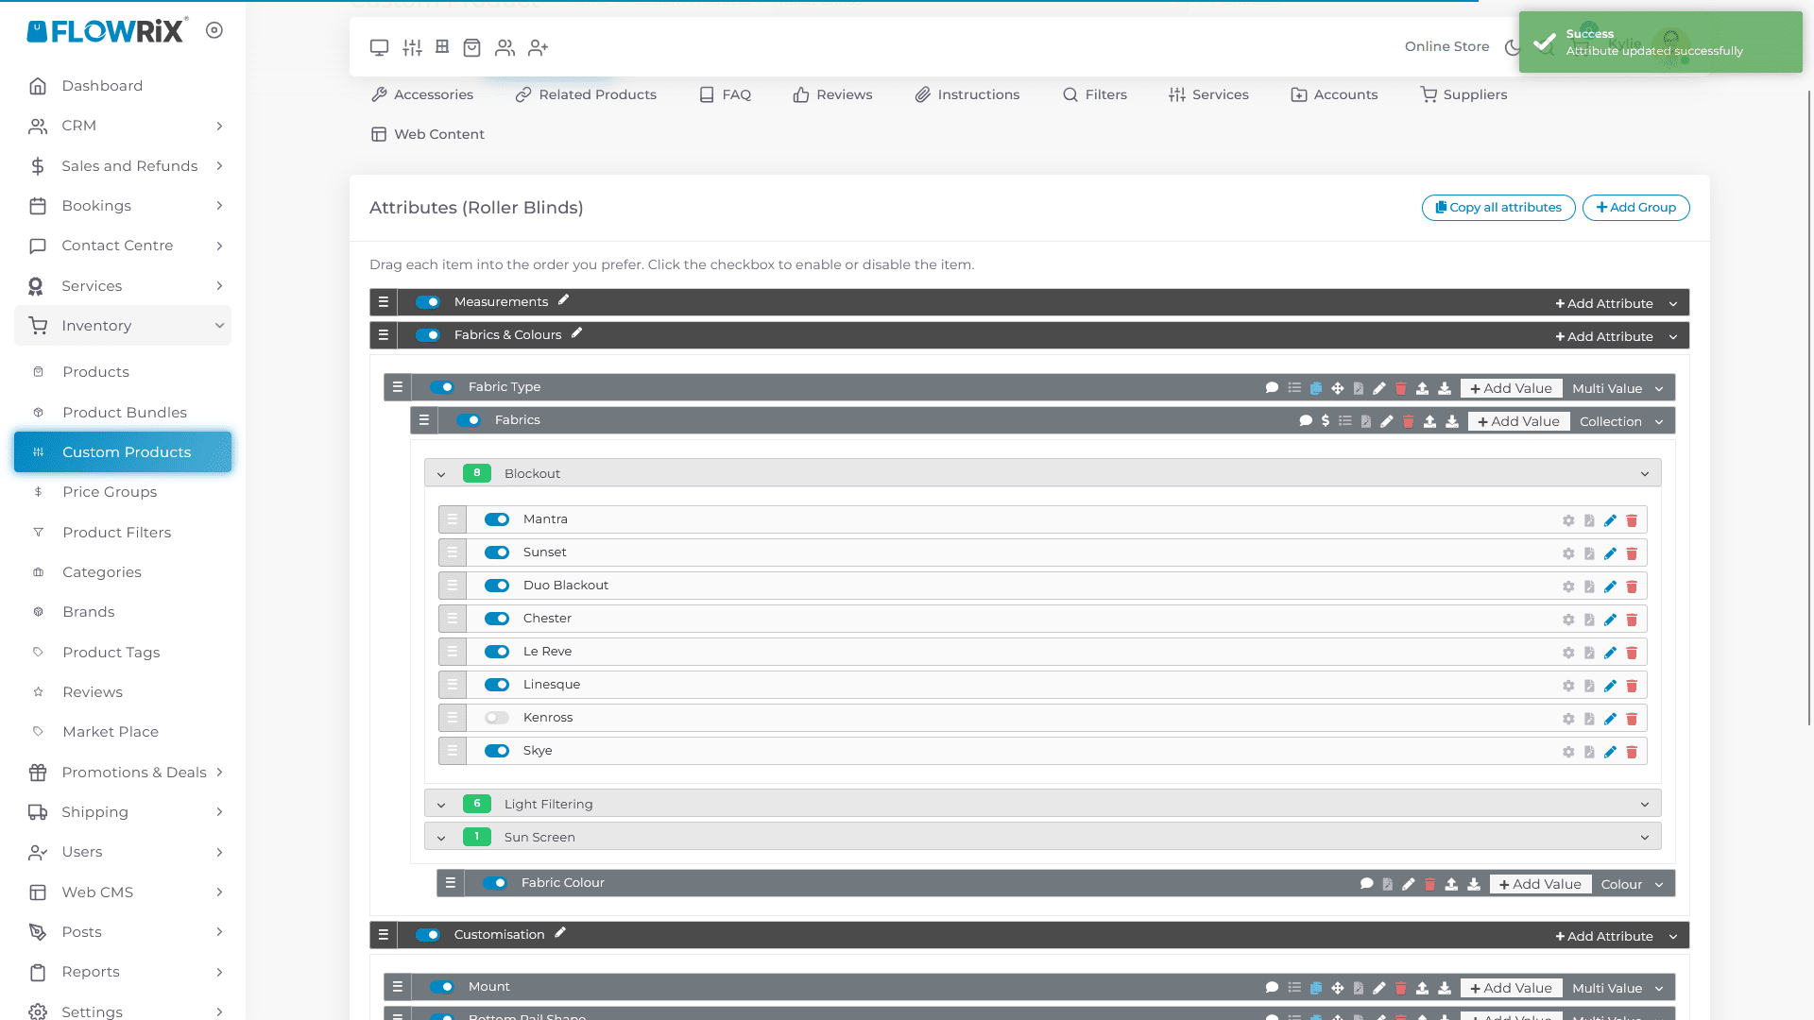Go to Price Groups in sidebar
The image size is (1814, 1020).
click(x=110, y=492)
